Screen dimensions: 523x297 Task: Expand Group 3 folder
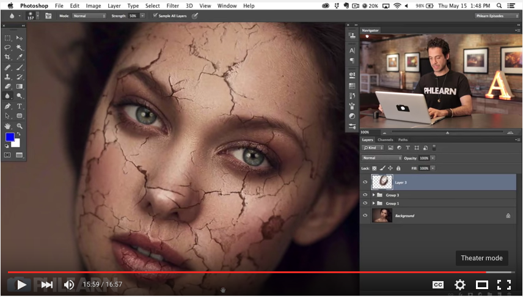pyautogui.click(x=373, y=195)
